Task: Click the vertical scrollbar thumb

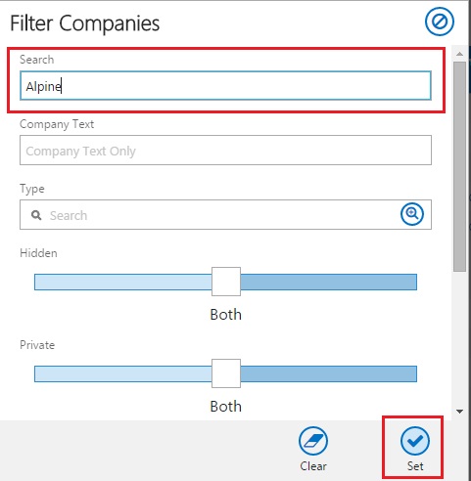Action: click(459, 166)
